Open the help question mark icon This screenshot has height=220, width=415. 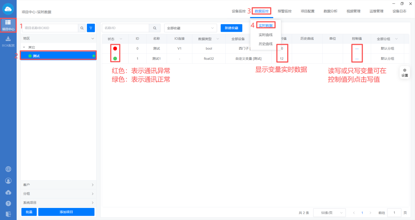click(8, 203)
